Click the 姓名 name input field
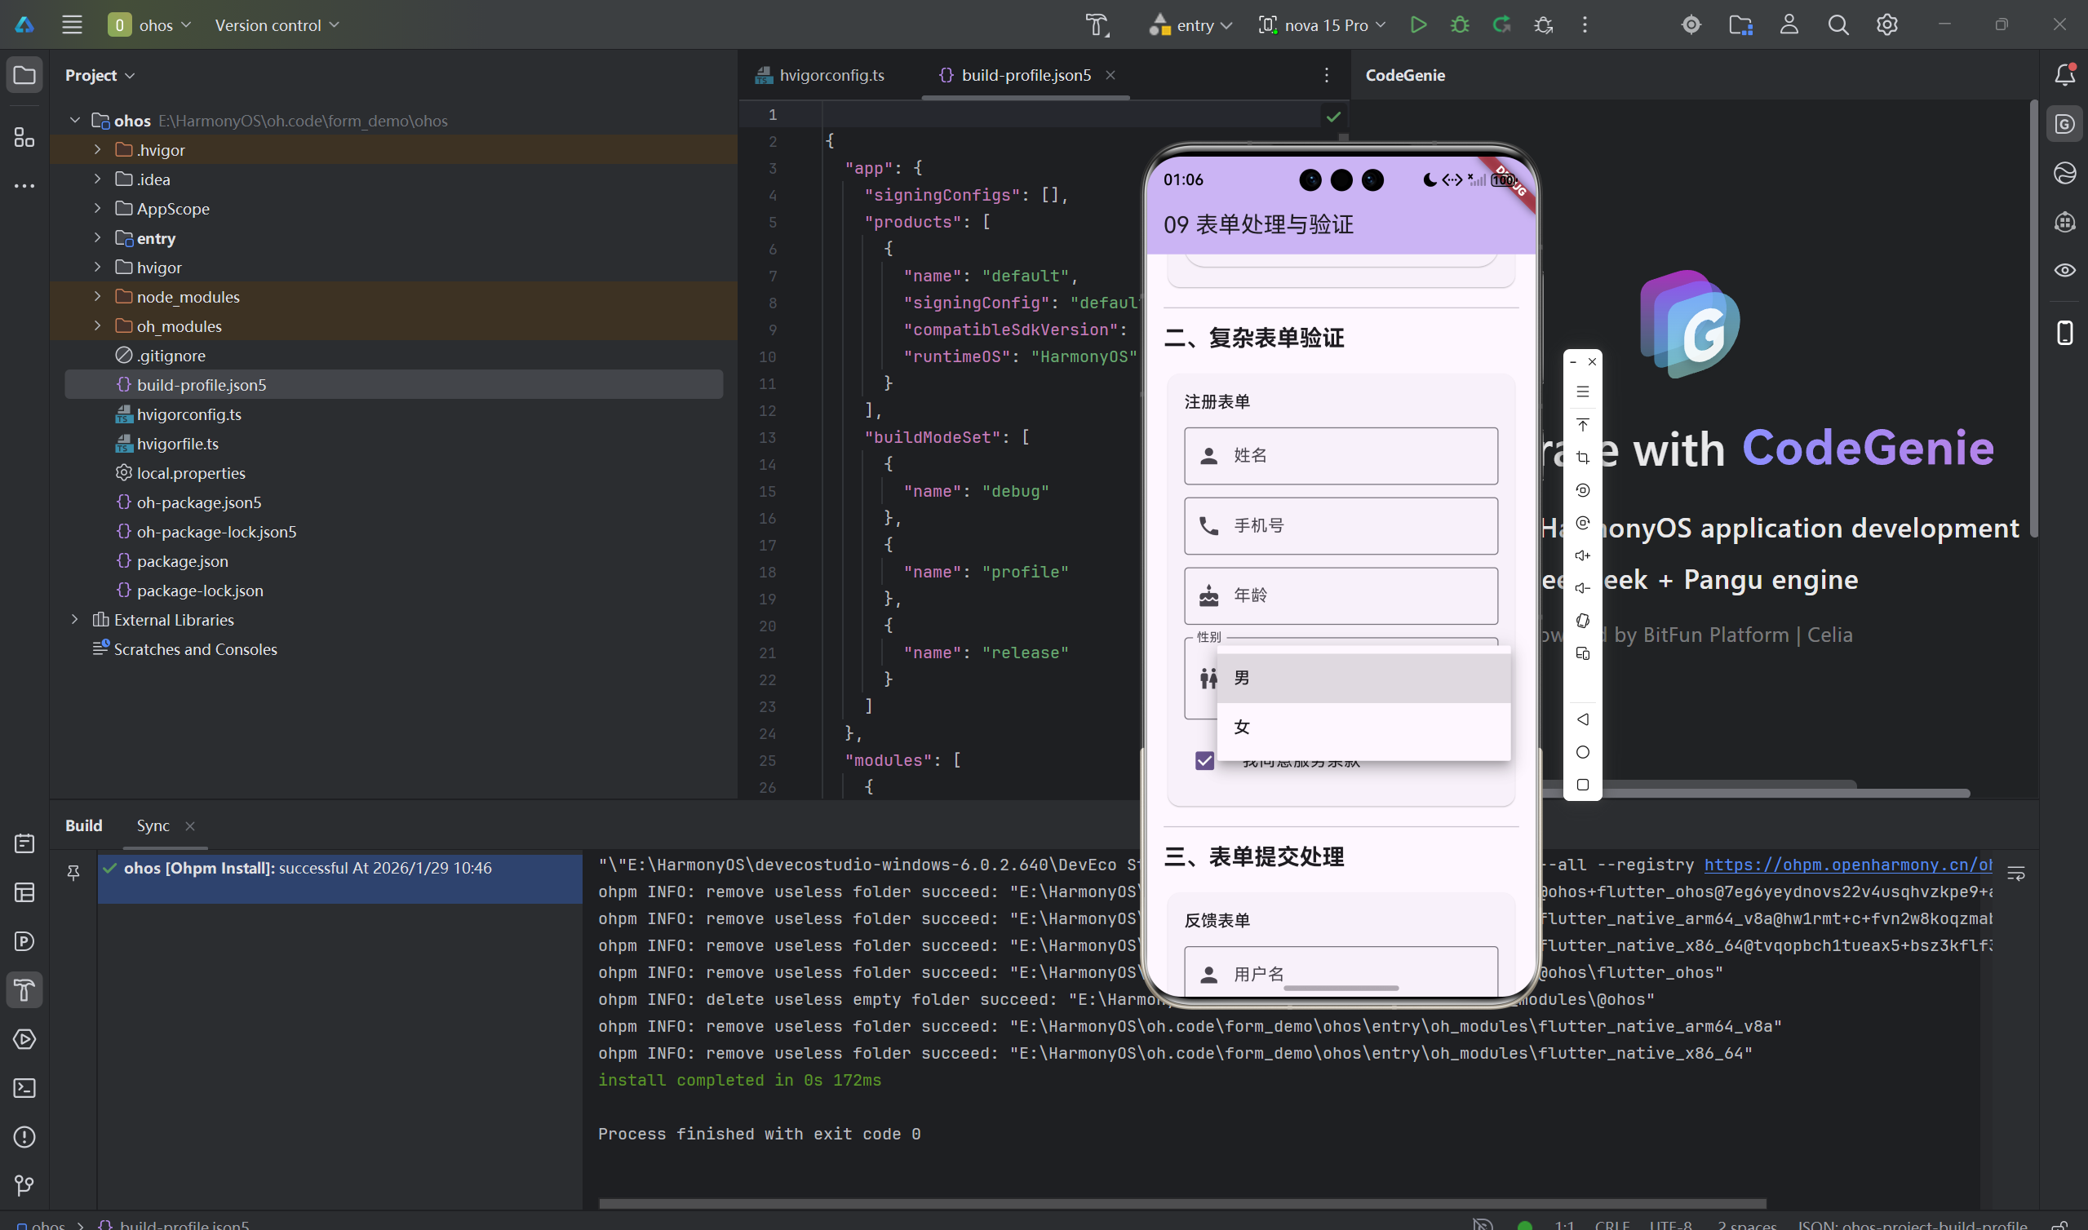Image resolution: width=2088 pixels, height=1230 pixels. (1341, 456)
